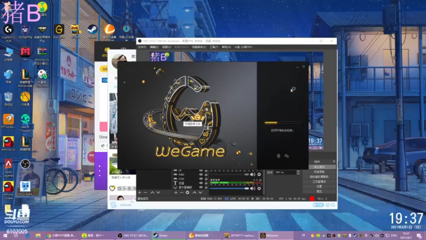Open the orange Leigod accelerator desktop icon
Screen dimensions: 426x240
110,31
